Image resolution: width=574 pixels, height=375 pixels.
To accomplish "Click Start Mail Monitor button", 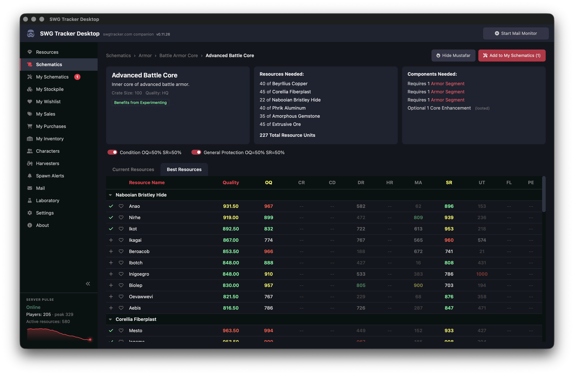I will pyautogui.click(x=516, y=33).
